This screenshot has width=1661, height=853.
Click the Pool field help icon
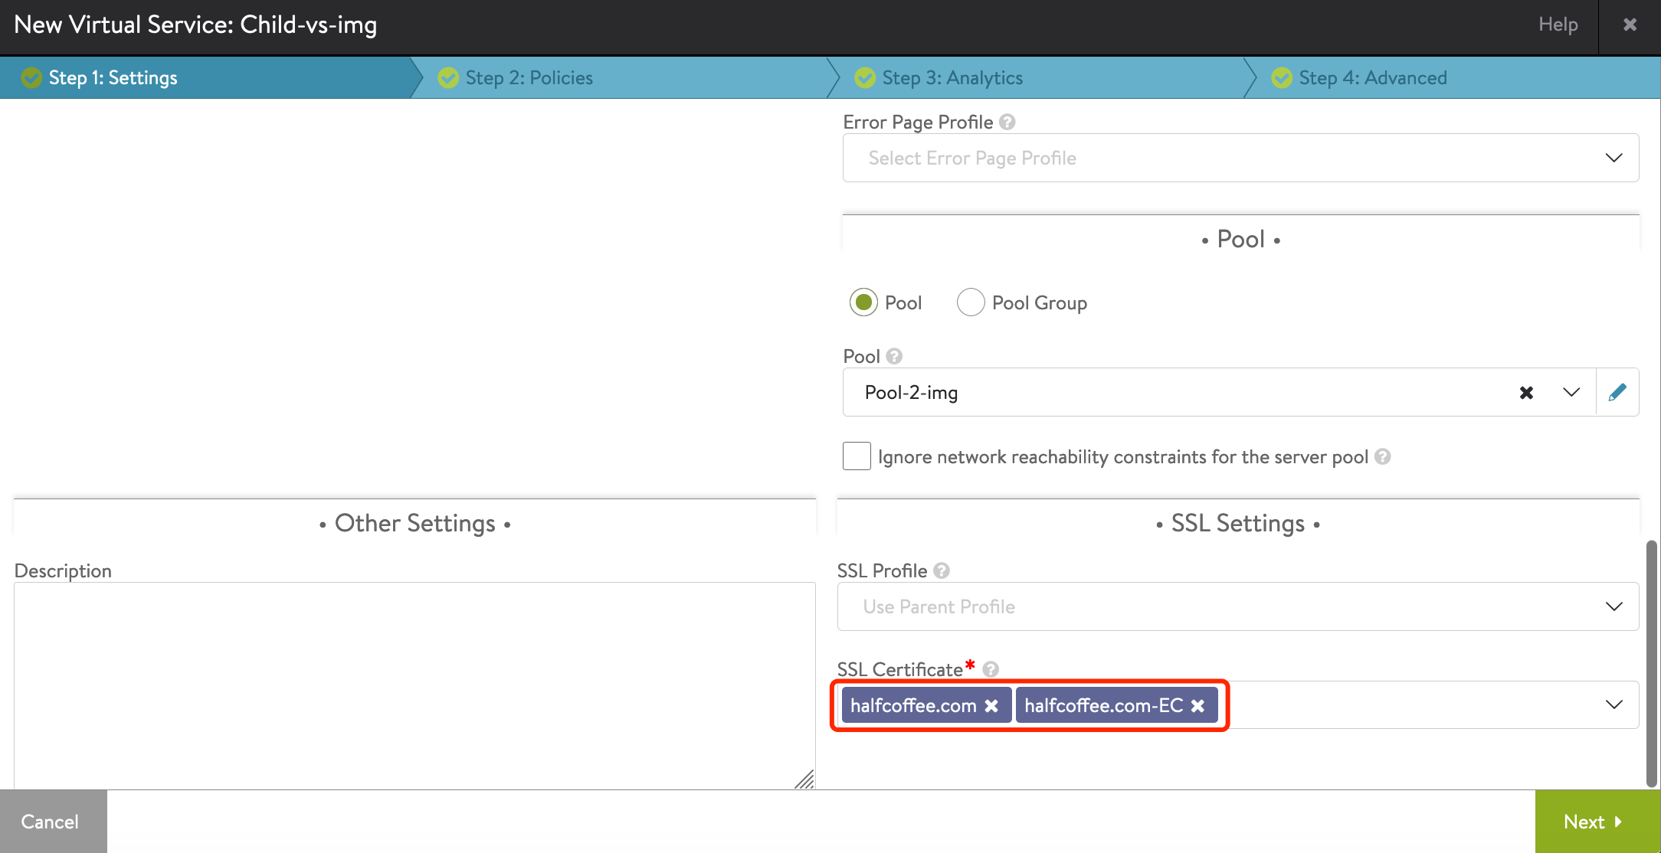pos(894,356)
